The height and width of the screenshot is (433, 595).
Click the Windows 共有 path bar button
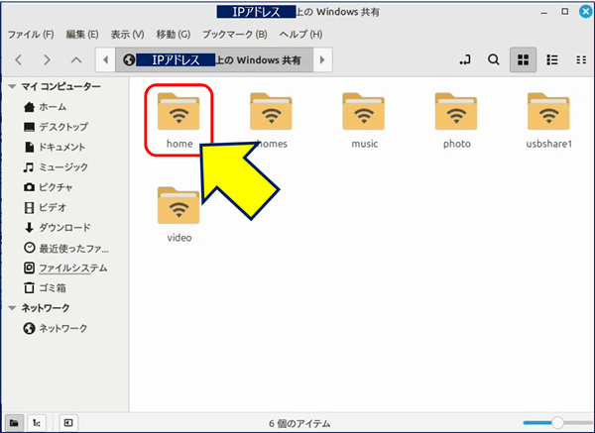(214, 59)
